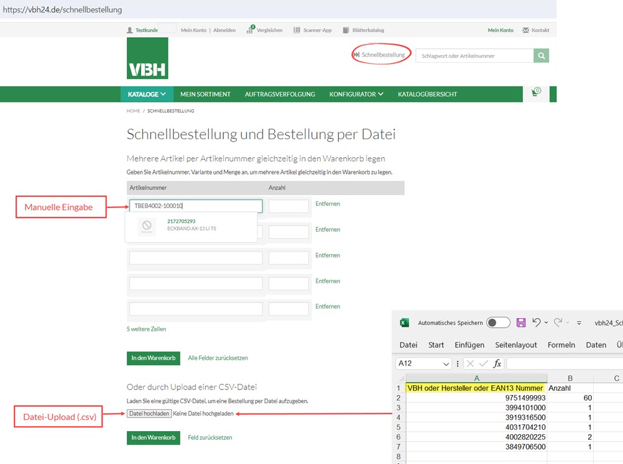Viewport: 623px width, 464px height.
Task: Toggle Automatisches Speichern switch in Excel
Action: (498, 323)
